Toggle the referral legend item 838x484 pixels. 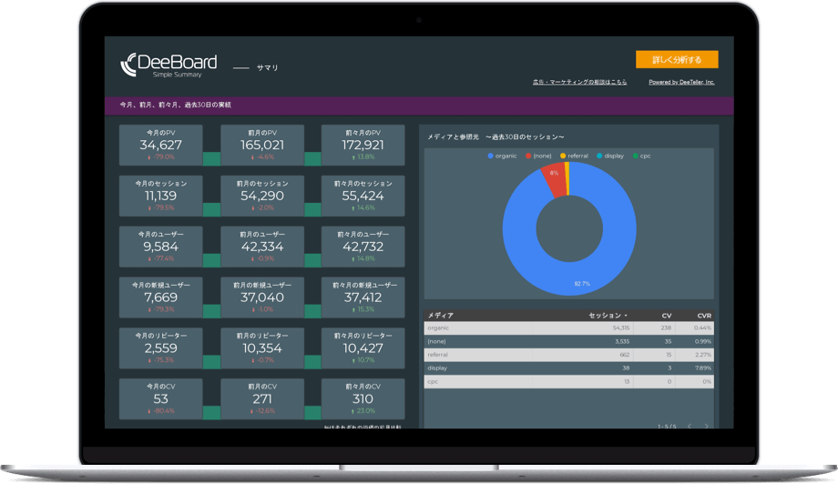577,156
